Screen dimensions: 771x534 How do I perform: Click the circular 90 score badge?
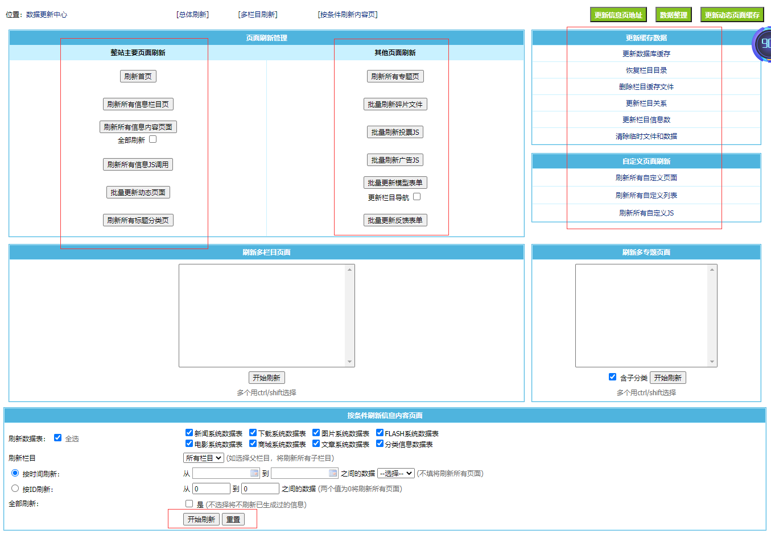click(762, 44)
